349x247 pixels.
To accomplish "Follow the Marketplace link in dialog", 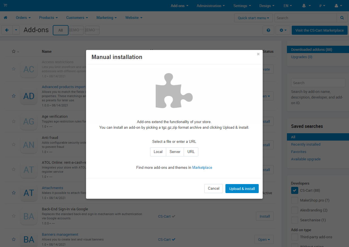I will (202, 168).
